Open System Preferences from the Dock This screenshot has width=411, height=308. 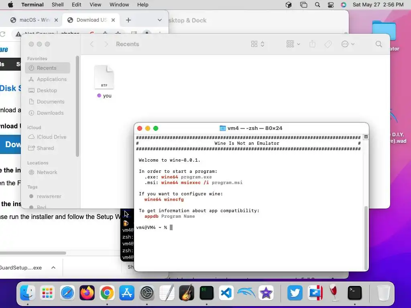coord(147,292)
